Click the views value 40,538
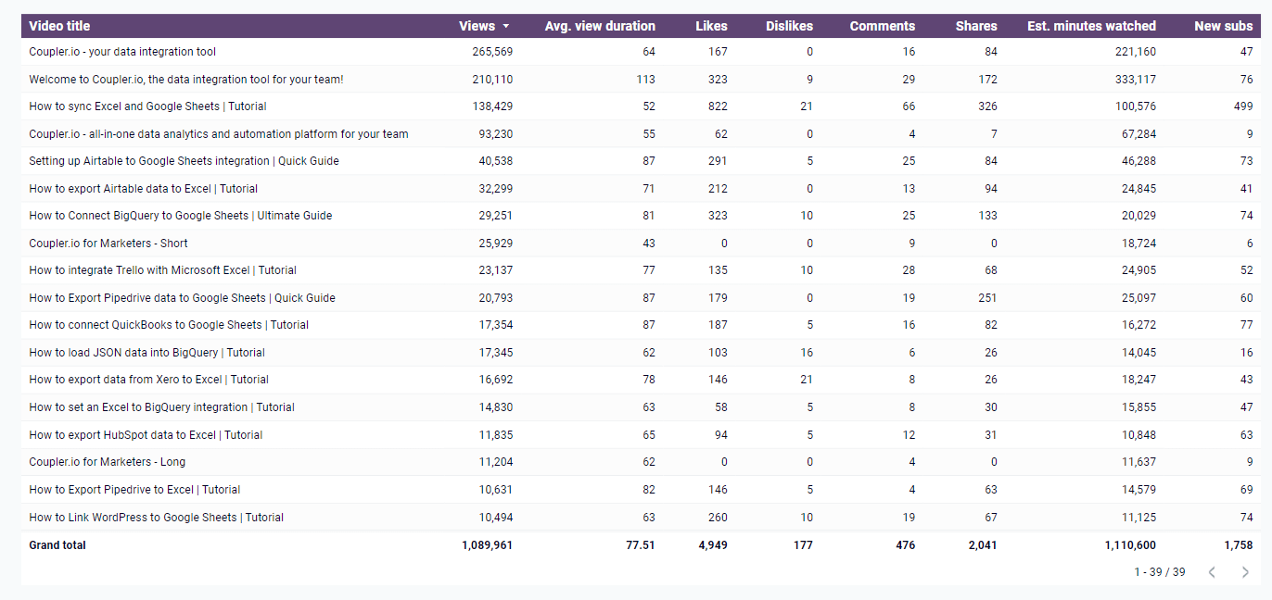Viewport: 1272px width, 600px height. [x=494, y=161]
